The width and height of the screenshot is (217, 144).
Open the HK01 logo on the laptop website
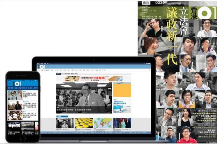tap(41, 67)
